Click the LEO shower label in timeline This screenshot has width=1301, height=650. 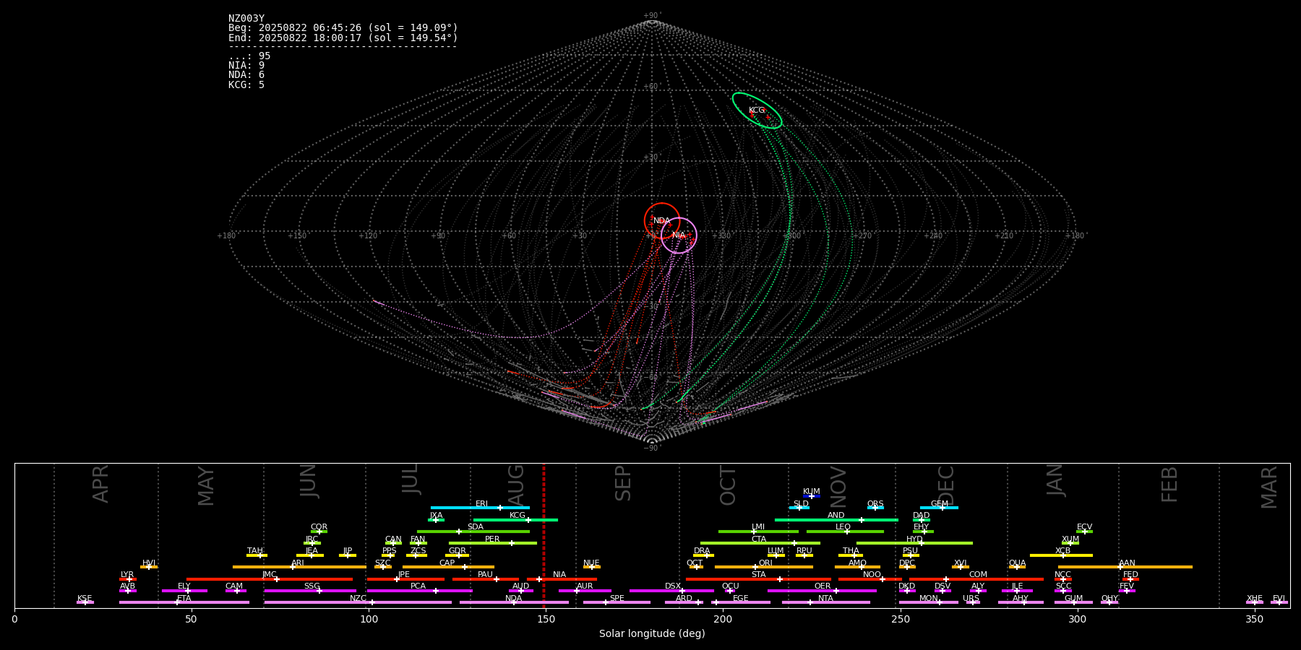coord(843,527)
